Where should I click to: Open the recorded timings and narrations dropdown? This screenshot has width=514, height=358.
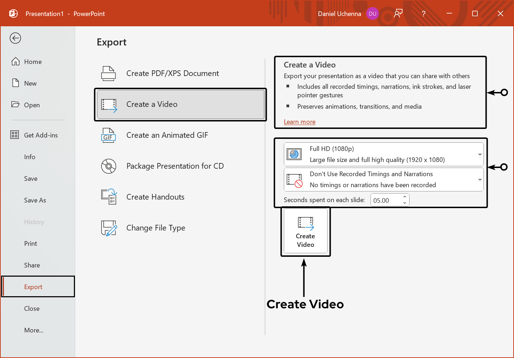click(481, 179)
